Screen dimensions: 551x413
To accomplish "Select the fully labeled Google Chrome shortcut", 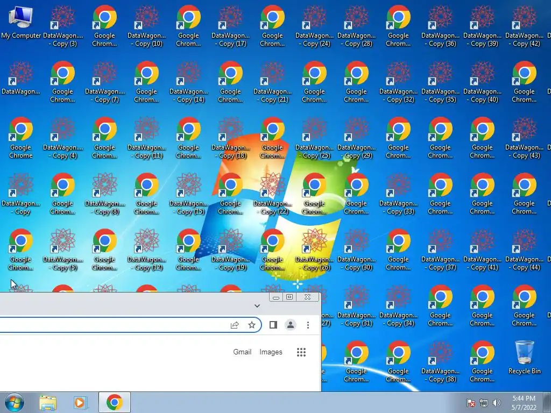I will [21, 138].
